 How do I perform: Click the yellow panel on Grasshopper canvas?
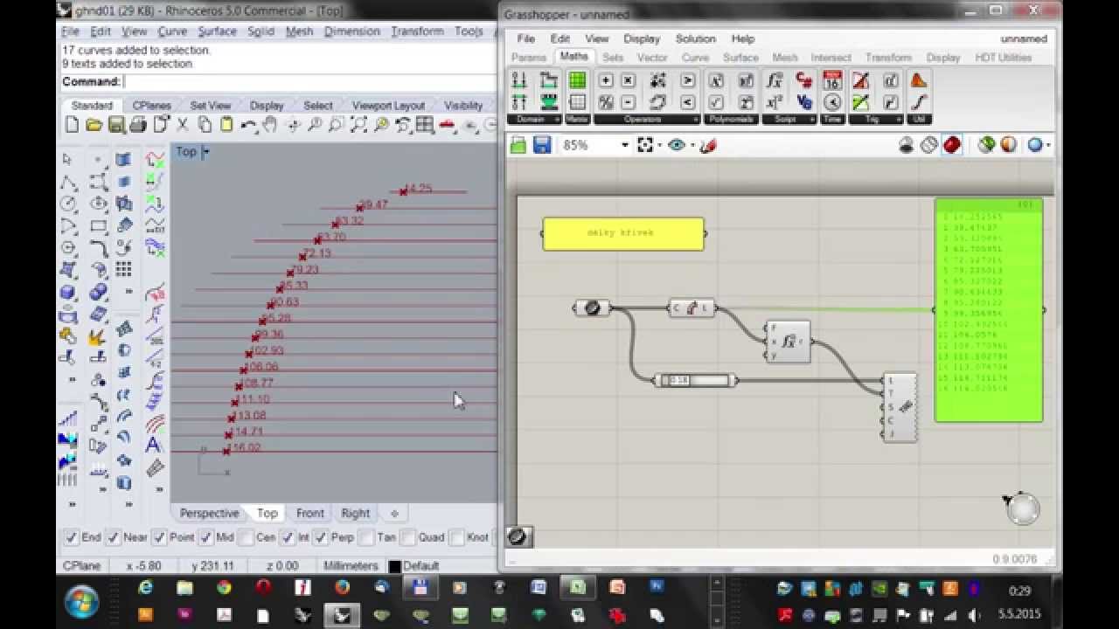click(x=623, y=233)
